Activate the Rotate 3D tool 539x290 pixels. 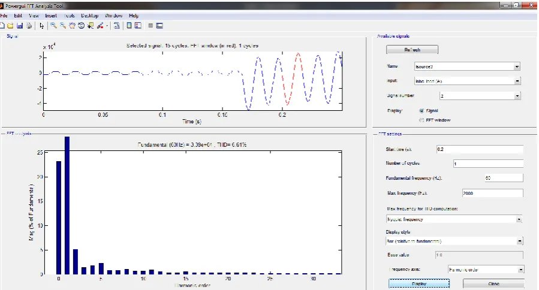pos(82,26)
